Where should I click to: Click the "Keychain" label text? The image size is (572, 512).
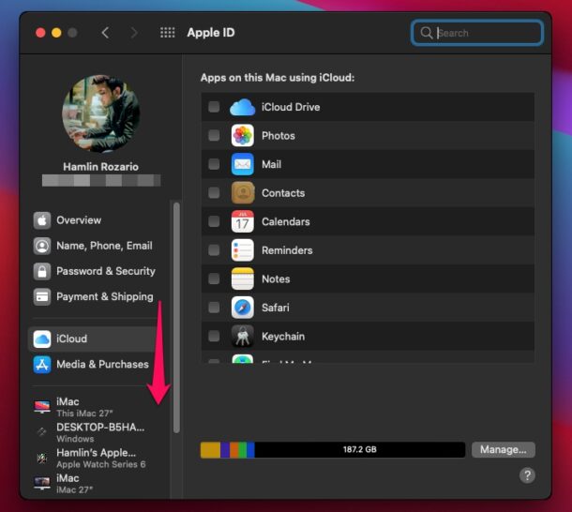click(x=283, y=336)
